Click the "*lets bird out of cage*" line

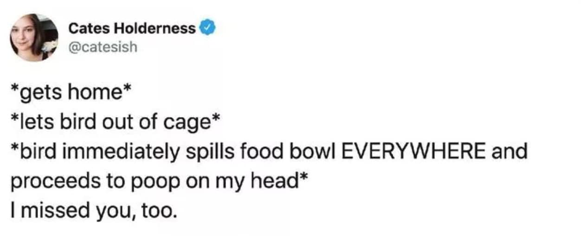[115, 122]
